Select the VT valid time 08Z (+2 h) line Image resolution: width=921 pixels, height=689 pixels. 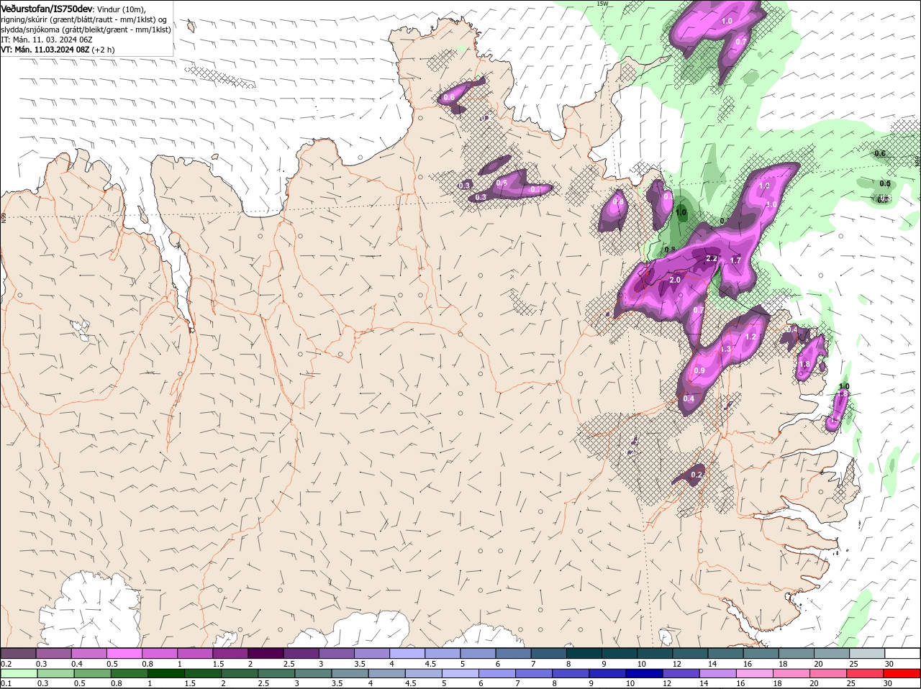coord(58,50)
